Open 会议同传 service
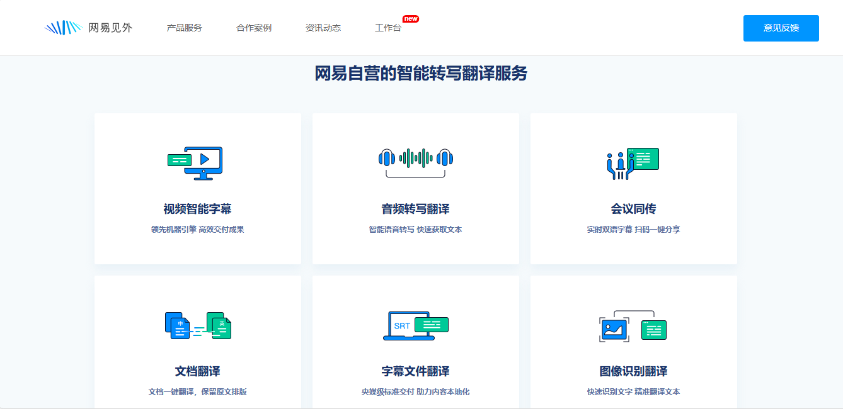 click(634, 209)
